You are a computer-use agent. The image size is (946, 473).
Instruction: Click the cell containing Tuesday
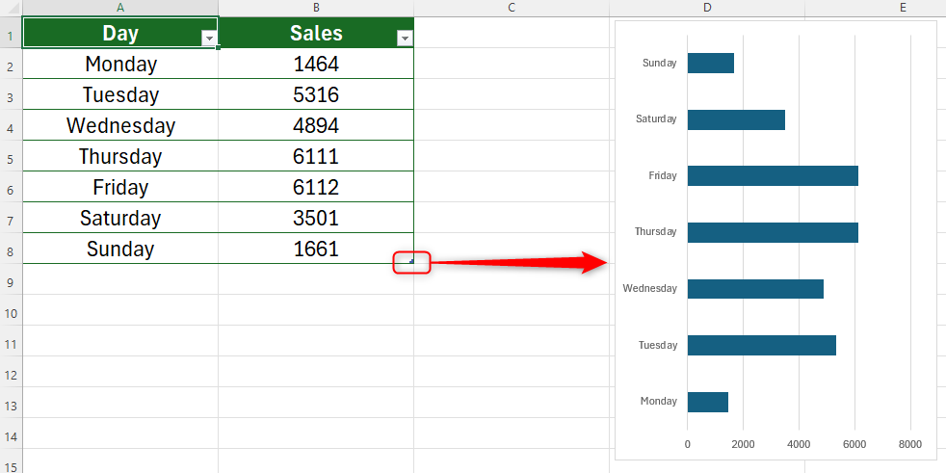pos(120,94)
